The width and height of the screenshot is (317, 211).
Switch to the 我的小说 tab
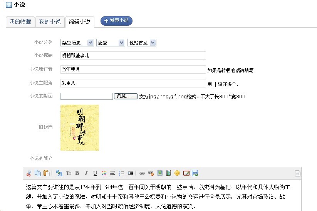pyautogui.click(x=50, y=22)
